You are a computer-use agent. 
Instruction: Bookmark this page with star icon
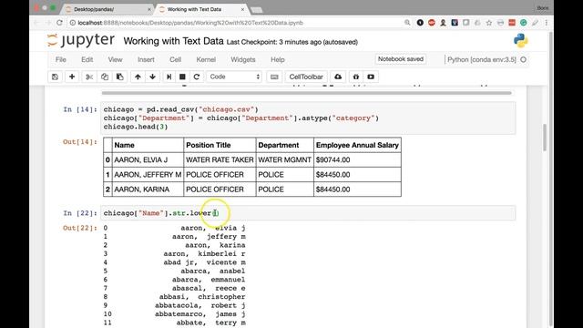(489, 23)
